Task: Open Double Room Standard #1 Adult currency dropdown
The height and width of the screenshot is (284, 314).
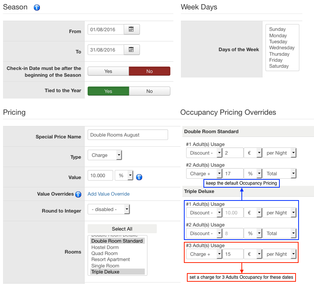Action: pyautogui.click(x=253, y=153)
